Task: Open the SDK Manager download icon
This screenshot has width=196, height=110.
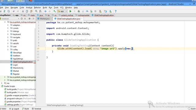Action: coord(111,11)
